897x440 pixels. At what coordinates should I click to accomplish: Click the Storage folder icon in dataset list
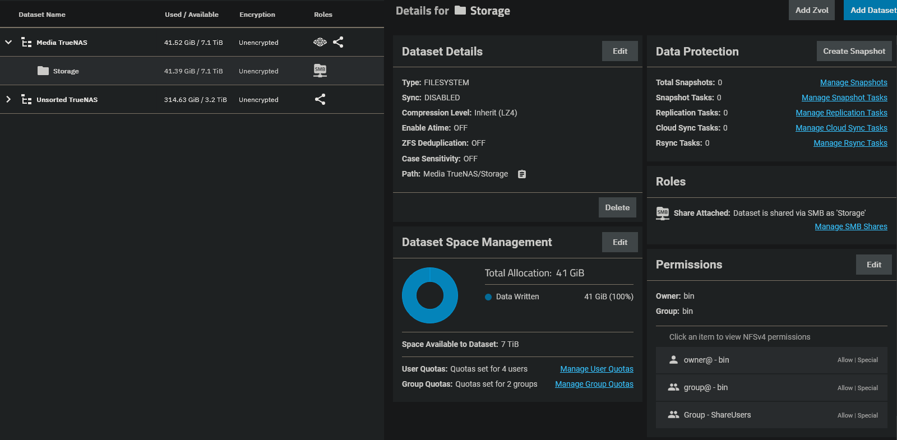(x=43, y=71)
